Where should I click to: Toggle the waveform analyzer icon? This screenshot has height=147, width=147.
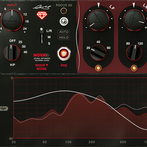coord(4,109)
